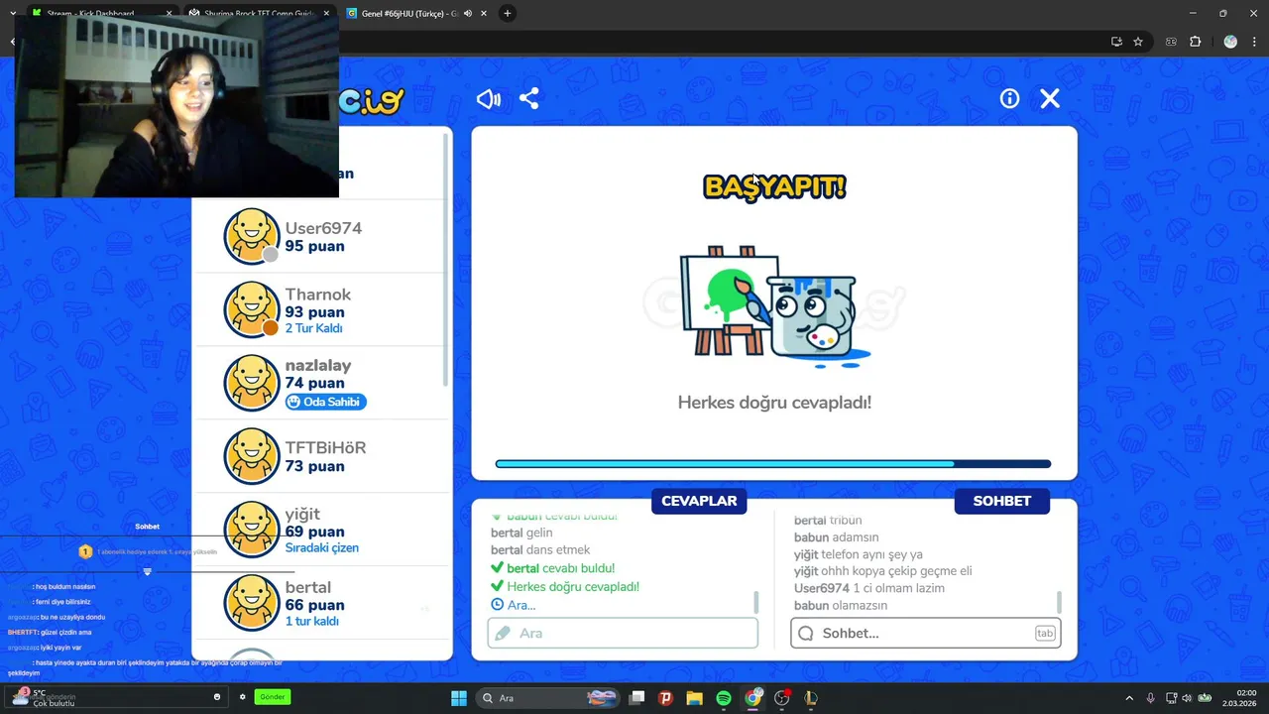Mute the game sound with speaker icon
Screen dimensions: 1269x714
489,98
